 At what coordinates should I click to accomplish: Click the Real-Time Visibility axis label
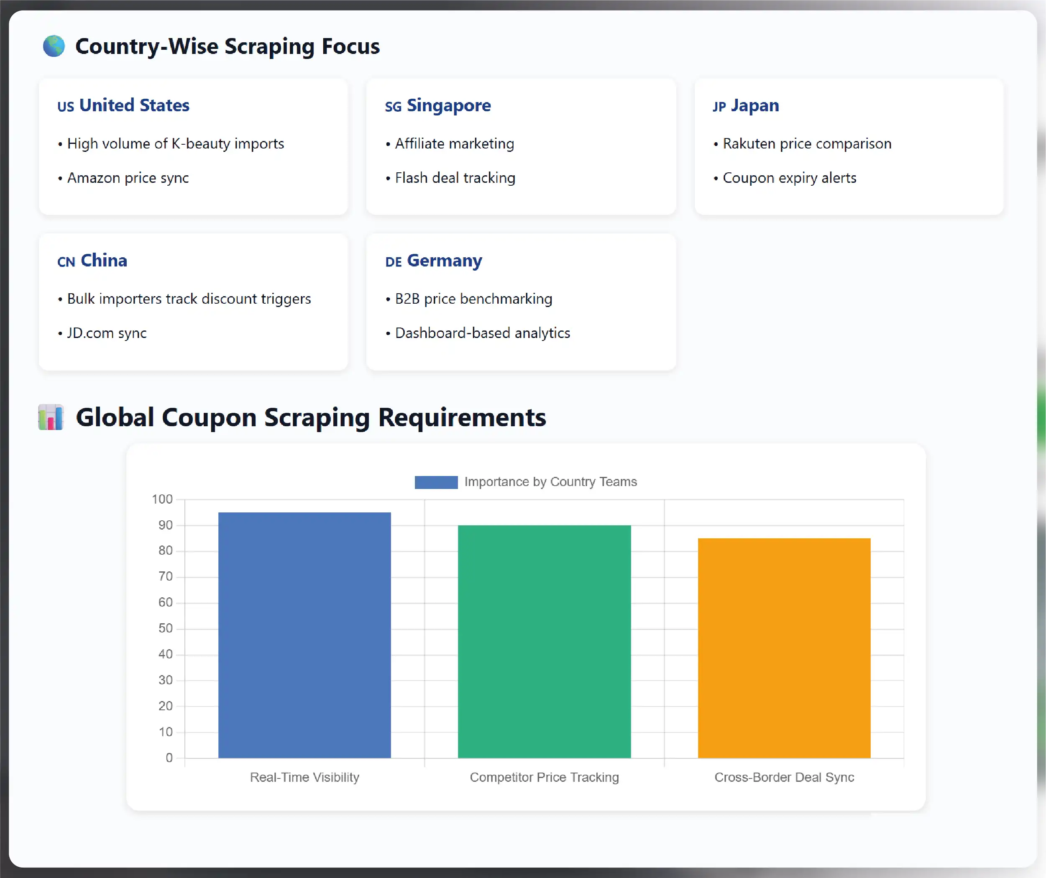304,777
